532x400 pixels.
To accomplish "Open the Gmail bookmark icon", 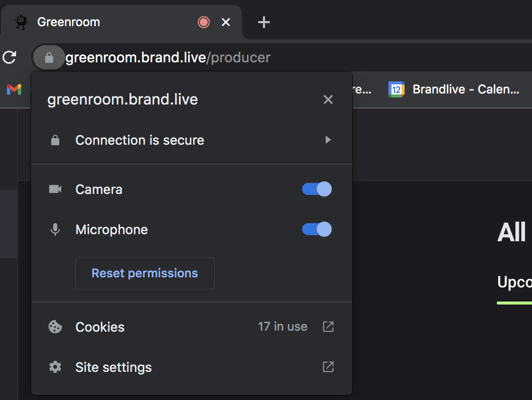I will [x=14, y=89].
